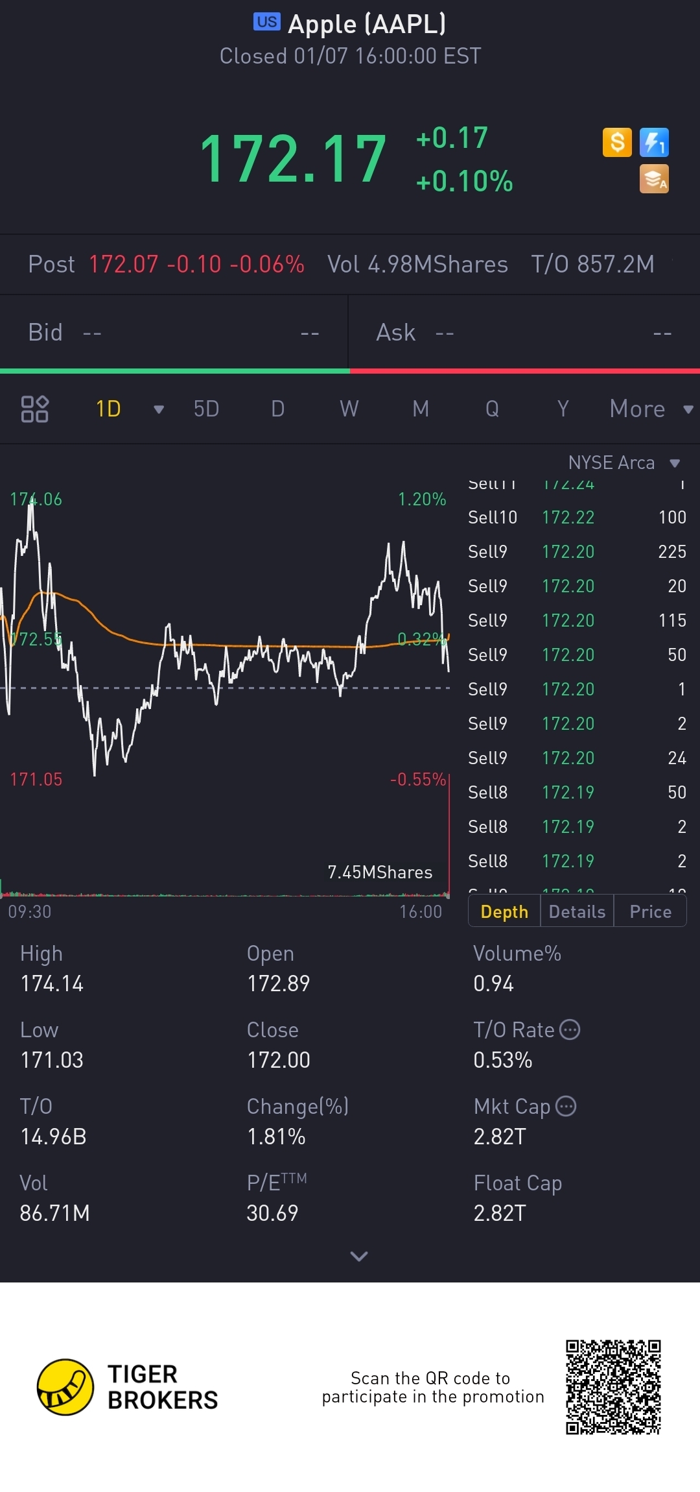Tap the bid/ask ratio bar
This screenshot has height=1492, width=700.
350,371
